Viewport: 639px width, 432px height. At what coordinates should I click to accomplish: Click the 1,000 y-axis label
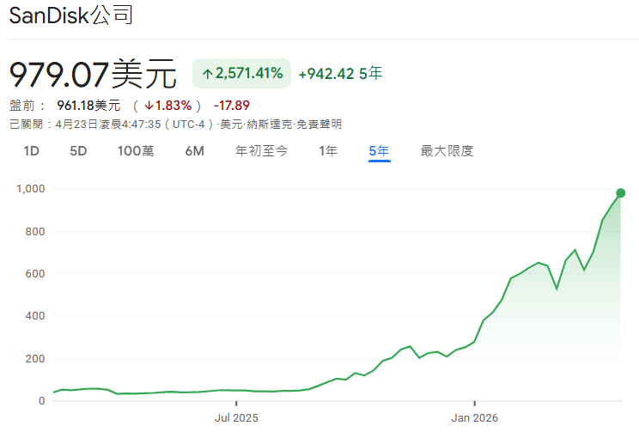pyautogui.click(x=31, y=189)
